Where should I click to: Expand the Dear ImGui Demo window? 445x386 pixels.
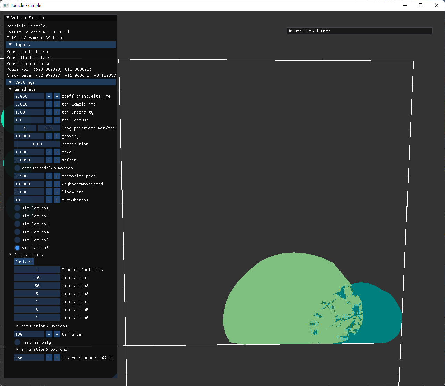coord(291,31)
